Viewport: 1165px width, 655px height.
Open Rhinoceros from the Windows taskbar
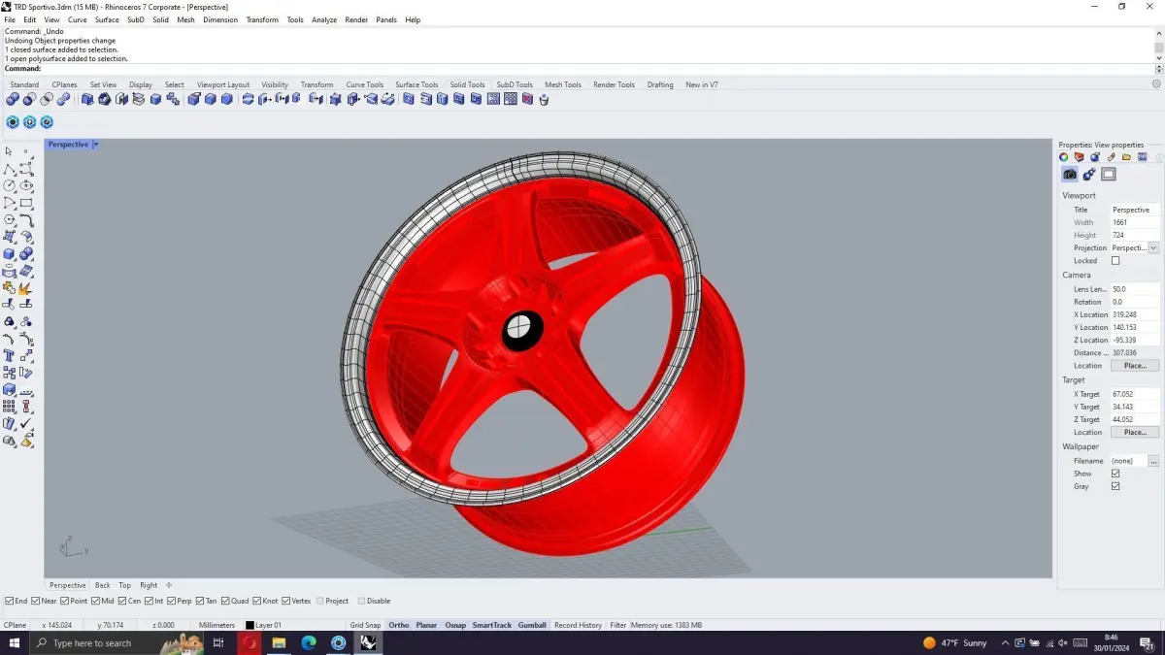(x=368, y=642)
